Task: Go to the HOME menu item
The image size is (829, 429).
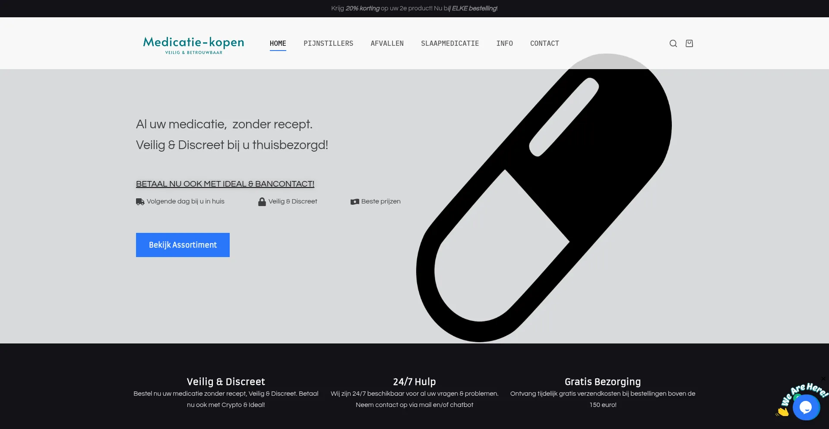Action: tap(278, 44)
